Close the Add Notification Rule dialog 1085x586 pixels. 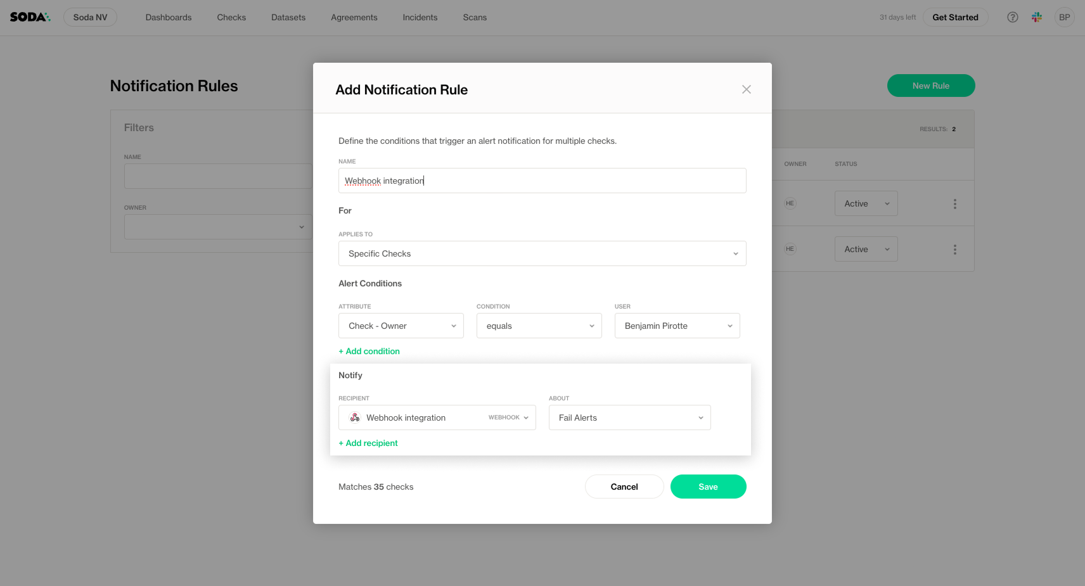coord(746,89)
